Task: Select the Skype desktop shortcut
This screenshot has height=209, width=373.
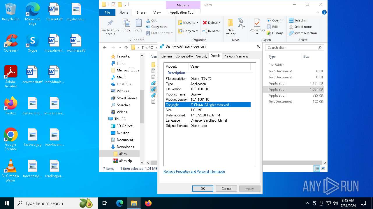Action: pos(32,44)
